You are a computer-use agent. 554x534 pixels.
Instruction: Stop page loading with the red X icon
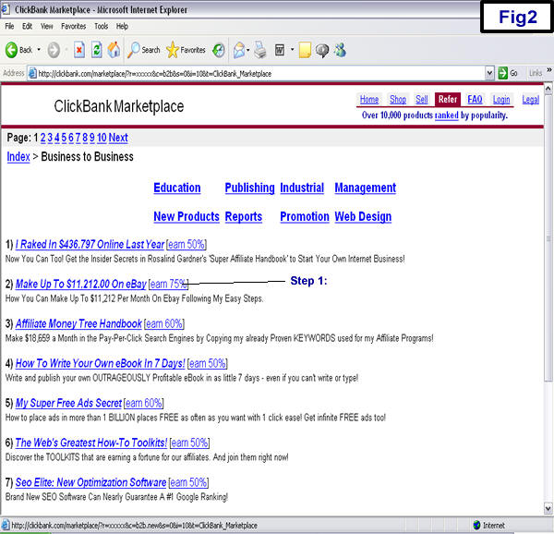tap(79, 50)
